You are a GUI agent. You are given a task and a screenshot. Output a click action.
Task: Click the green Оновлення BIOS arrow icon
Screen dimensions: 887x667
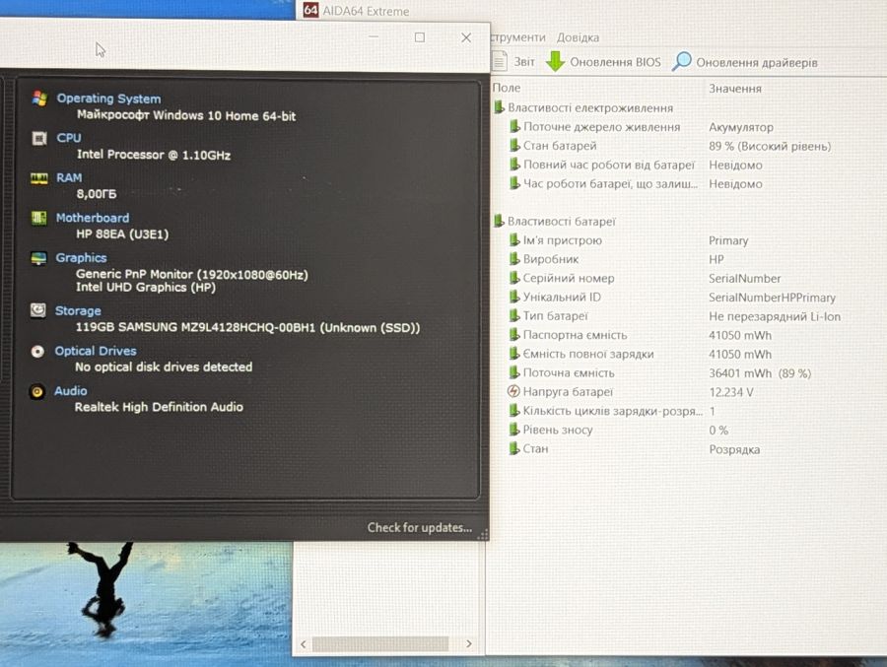click(556, 61)
